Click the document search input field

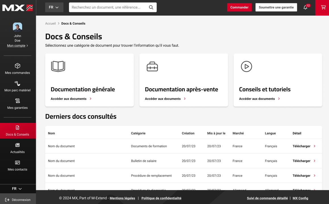pos(108,7)
